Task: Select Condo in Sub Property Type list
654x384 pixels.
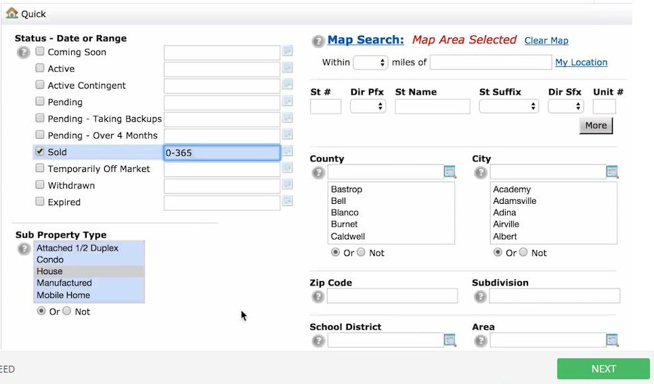Action: coord(89,259)
